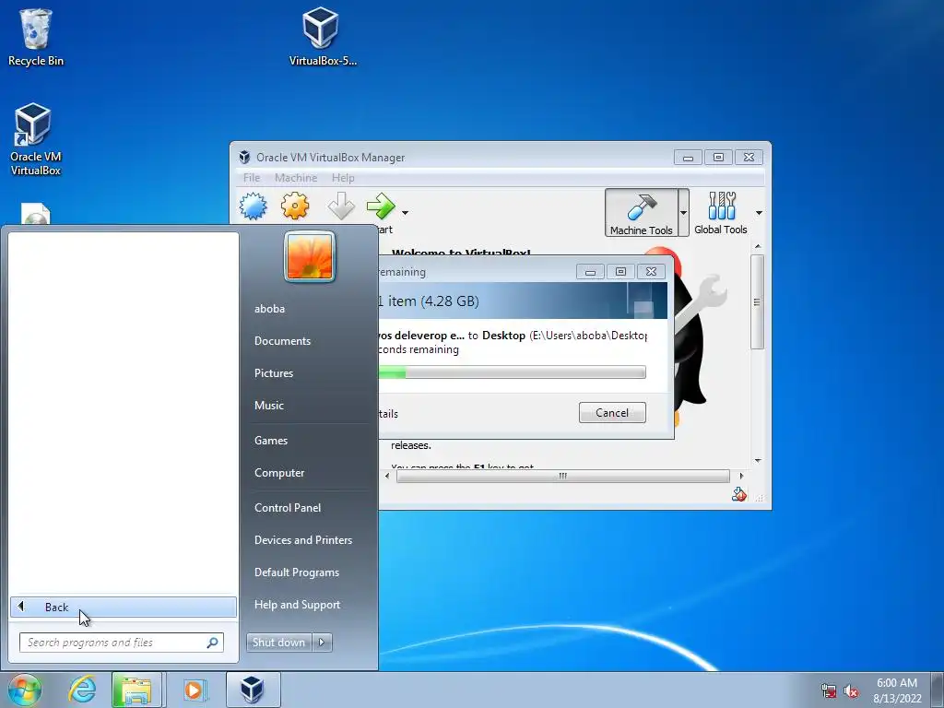Cancel the file copy operation

tap(612, 412)
